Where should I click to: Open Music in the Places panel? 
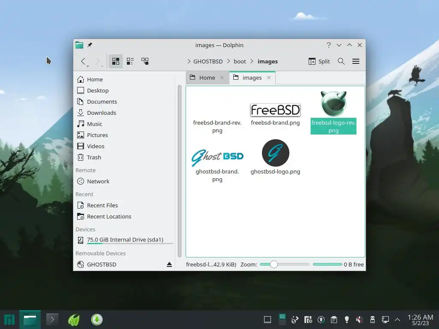coord(125,124)
